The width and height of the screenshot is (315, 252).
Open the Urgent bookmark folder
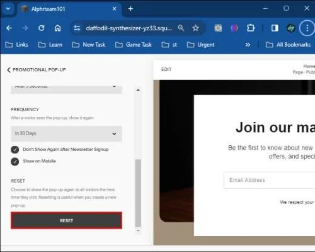tap(200, 45)
